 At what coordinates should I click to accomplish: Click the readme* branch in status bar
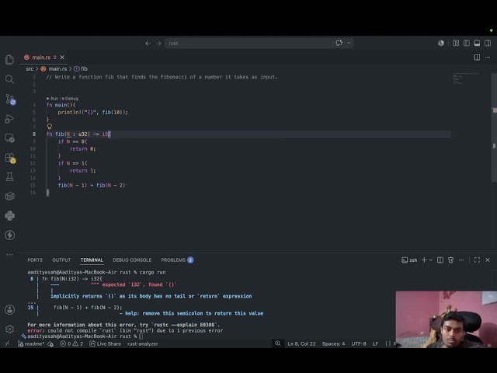coord(31,343)
